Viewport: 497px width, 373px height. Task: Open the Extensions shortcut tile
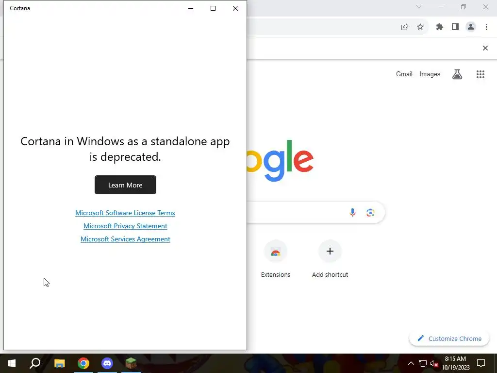click(x=276, y=259)
